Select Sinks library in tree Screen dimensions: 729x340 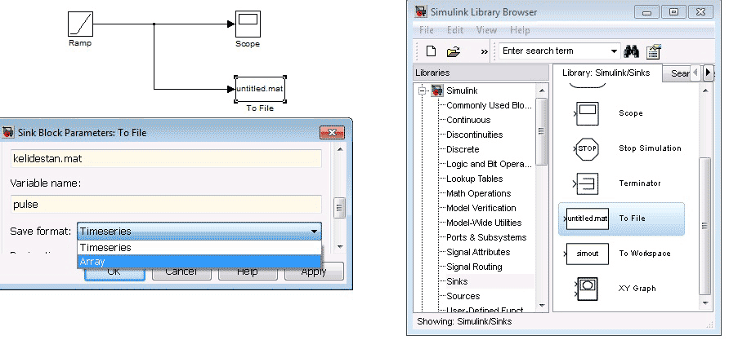[457, 281]
